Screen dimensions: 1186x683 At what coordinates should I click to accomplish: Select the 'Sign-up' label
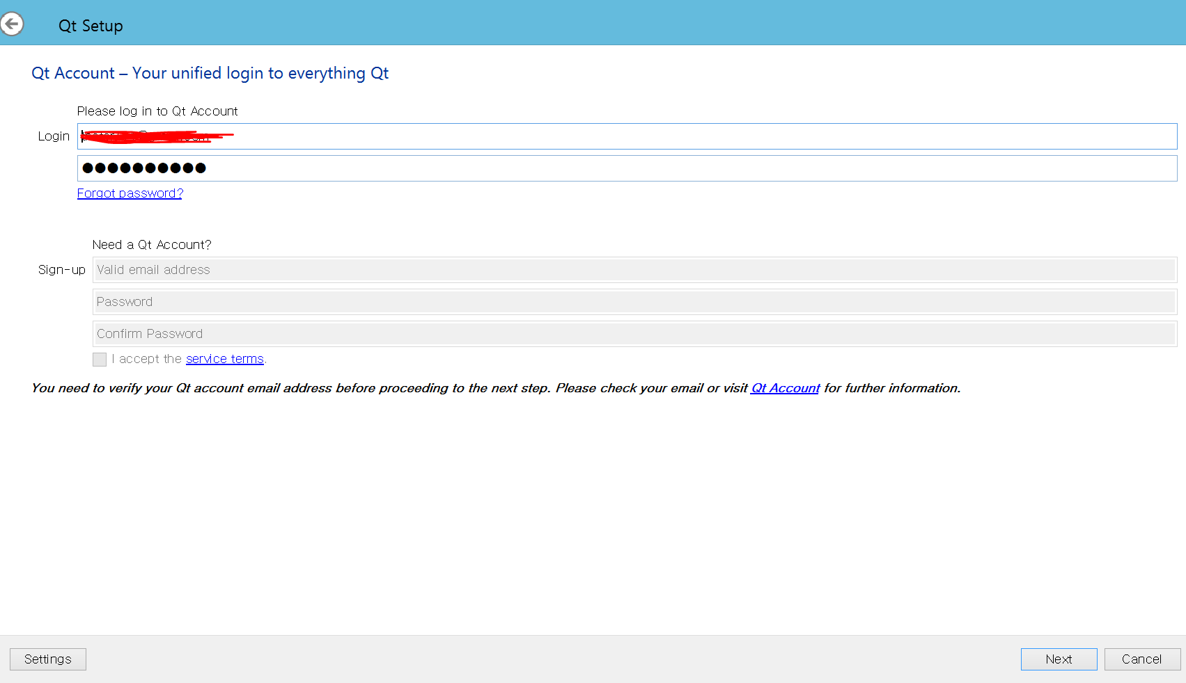(x=62, y=270)
